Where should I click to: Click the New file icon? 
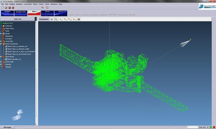3,8
